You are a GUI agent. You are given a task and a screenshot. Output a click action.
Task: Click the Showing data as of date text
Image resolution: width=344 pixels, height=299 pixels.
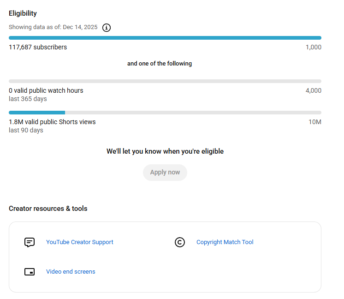click(53, 27)
